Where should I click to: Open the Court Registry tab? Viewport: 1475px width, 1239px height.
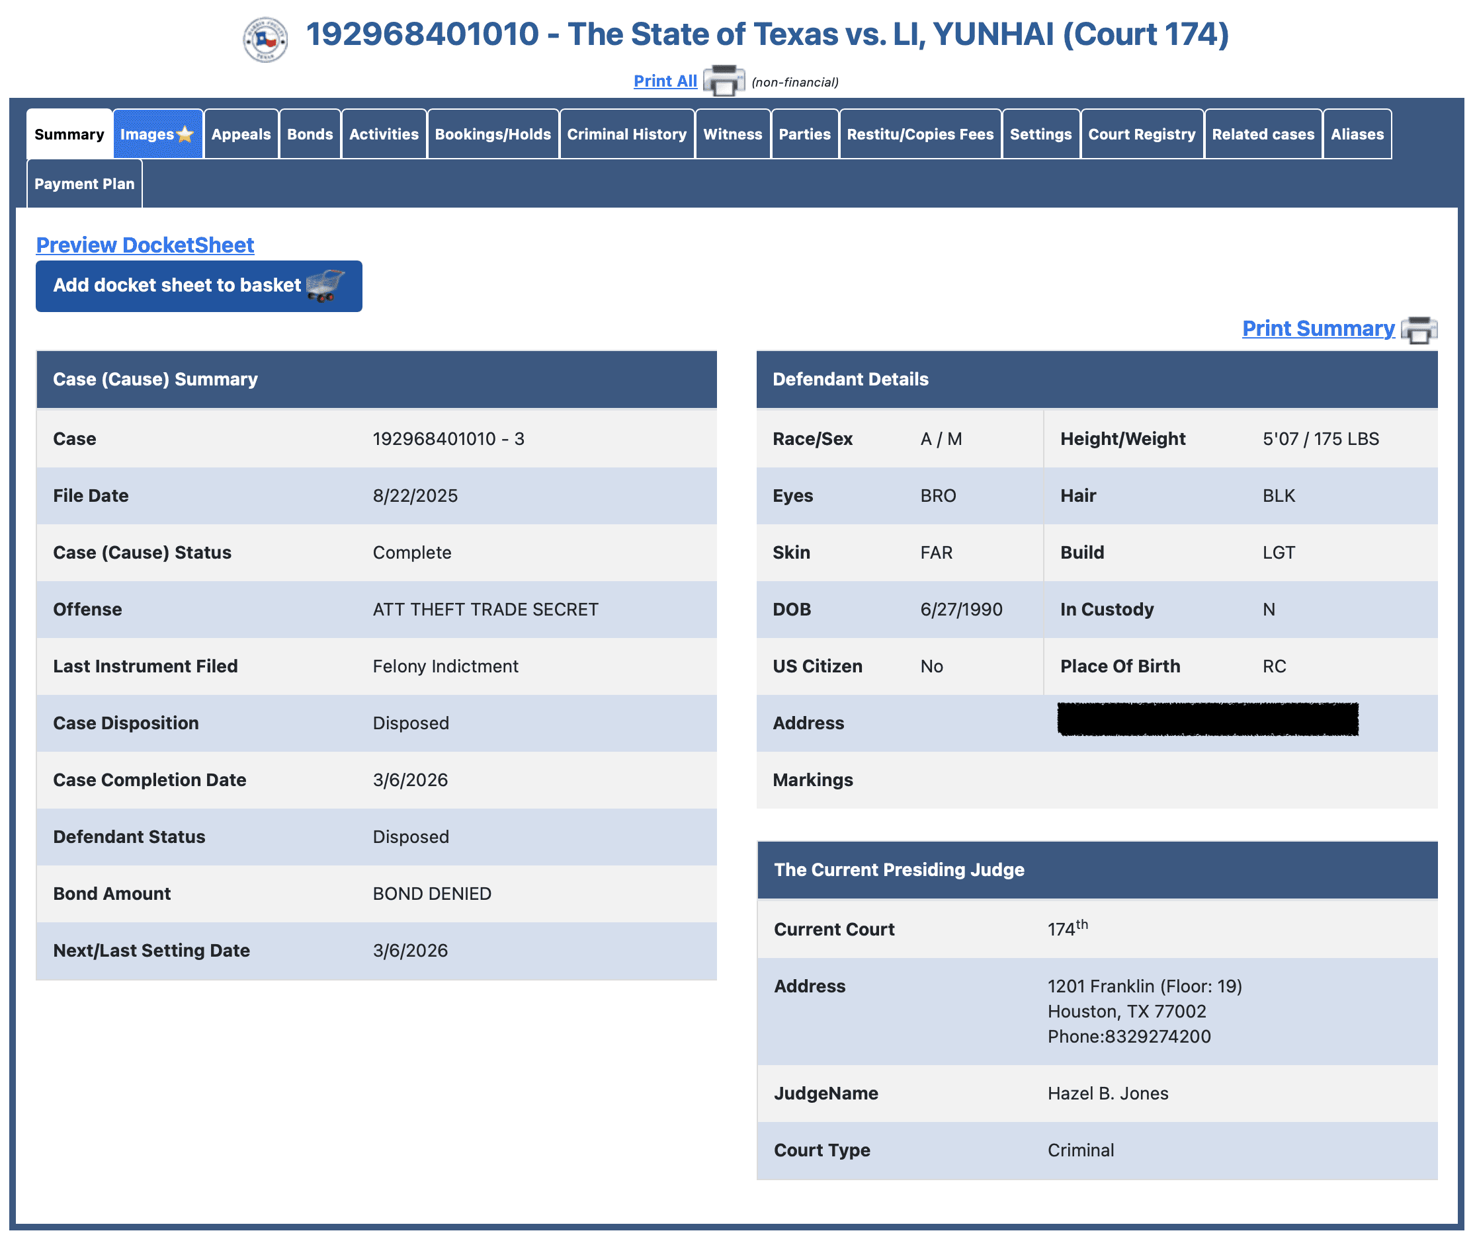click(1141, 134)
